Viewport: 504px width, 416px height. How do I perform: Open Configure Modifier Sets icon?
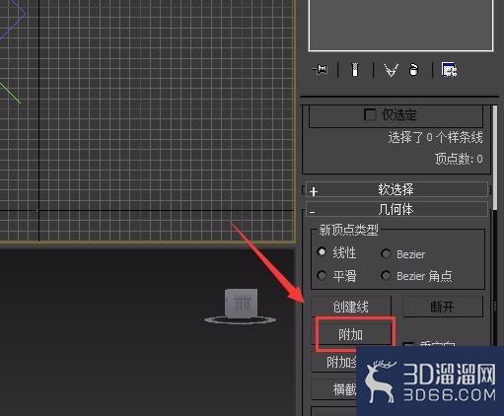[450, 69]
